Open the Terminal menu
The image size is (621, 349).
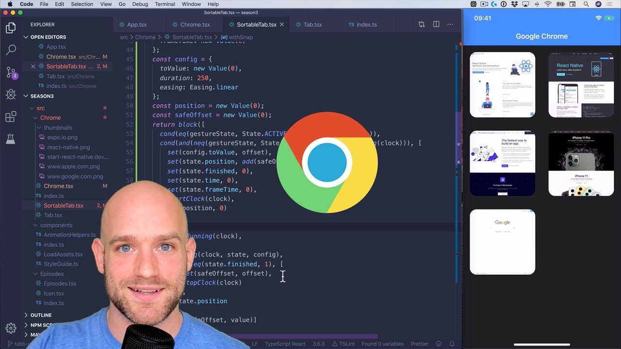(x=165, y=4)
